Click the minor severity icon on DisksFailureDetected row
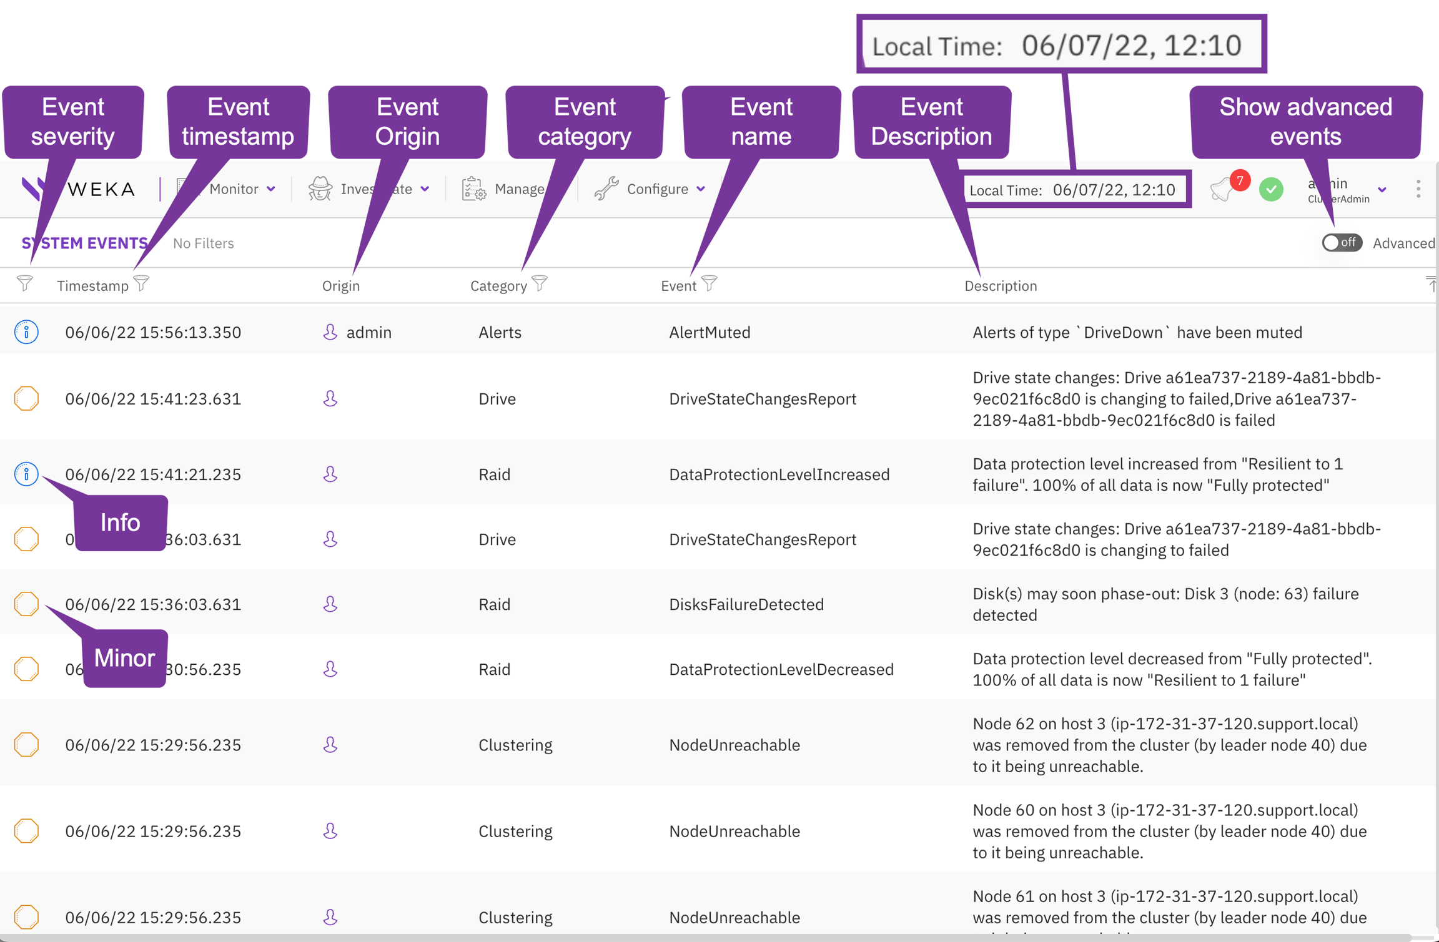This screenshot has height=942, width=1439. click(26, 604)
